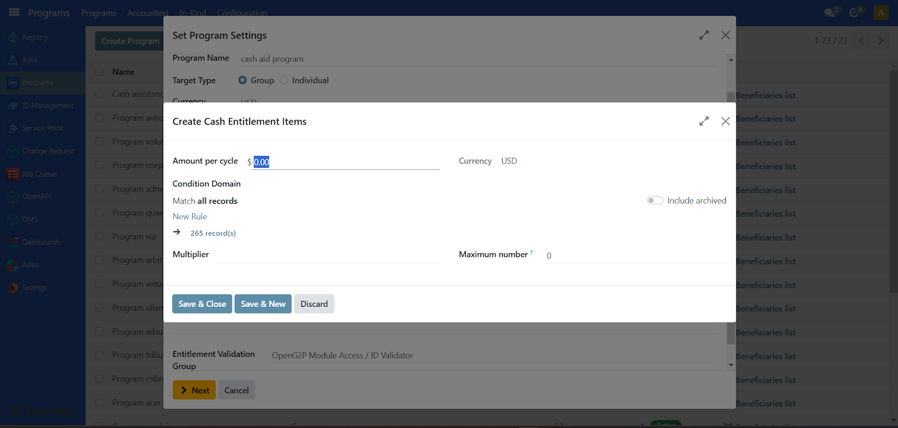
Task: Open the Change Request sidebar icon
Action: [13, 151]
